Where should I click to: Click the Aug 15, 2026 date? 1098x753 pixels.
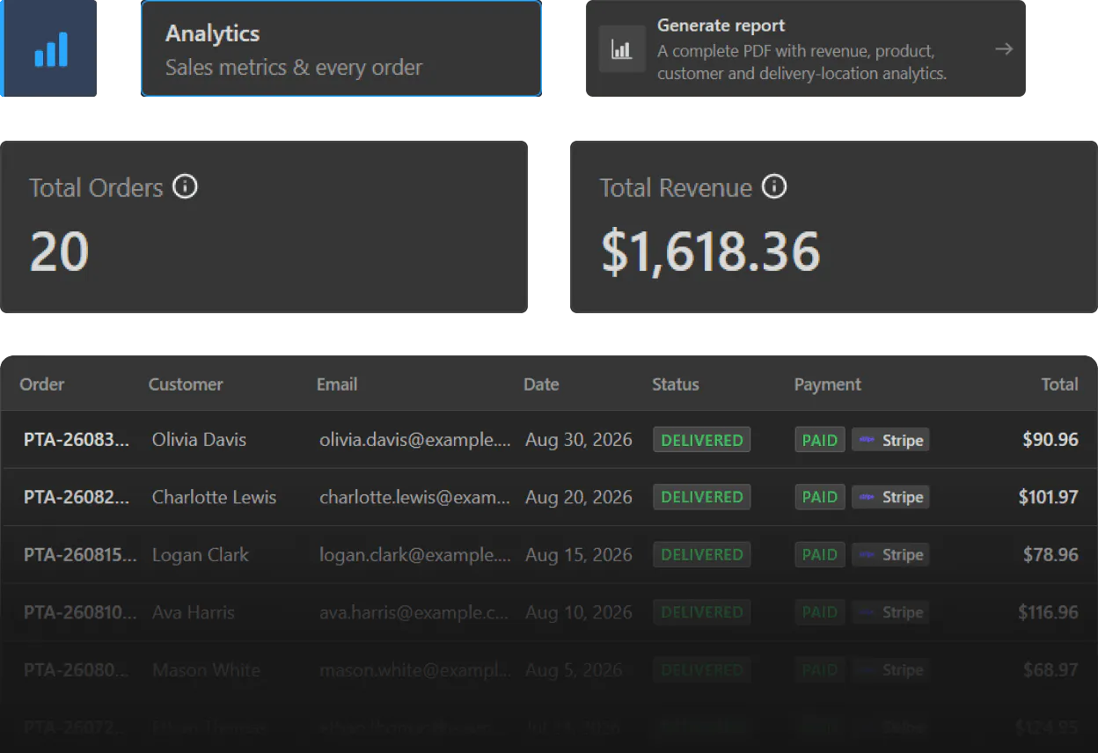click(579, 555)
